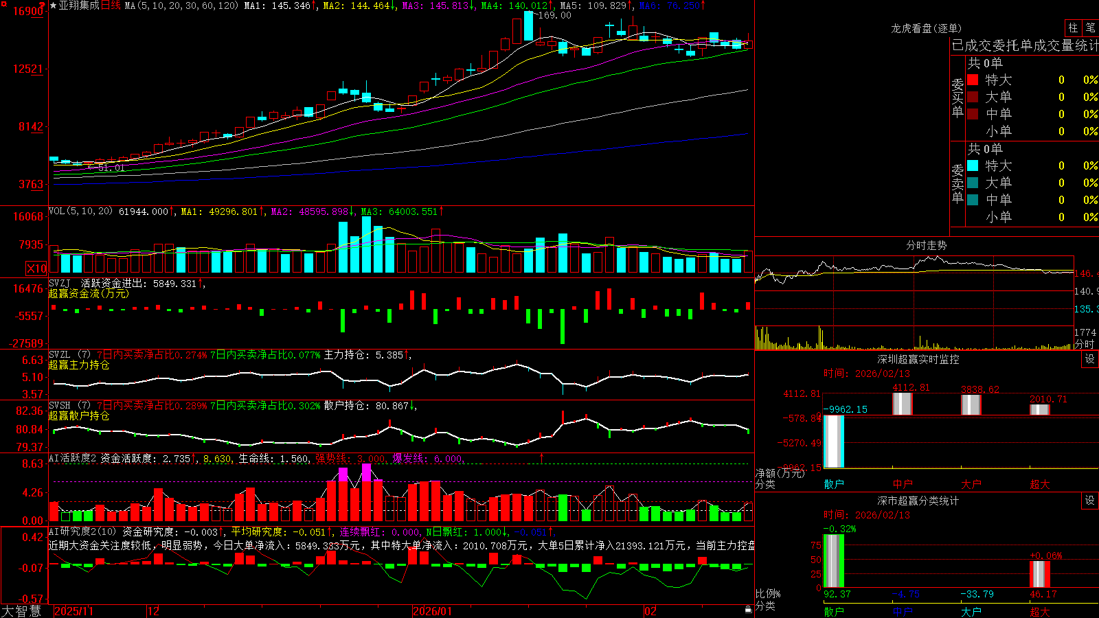
Task: Click 散户持仓: 80.867 value
Action: pyautogui.click(x=370, y=406)
